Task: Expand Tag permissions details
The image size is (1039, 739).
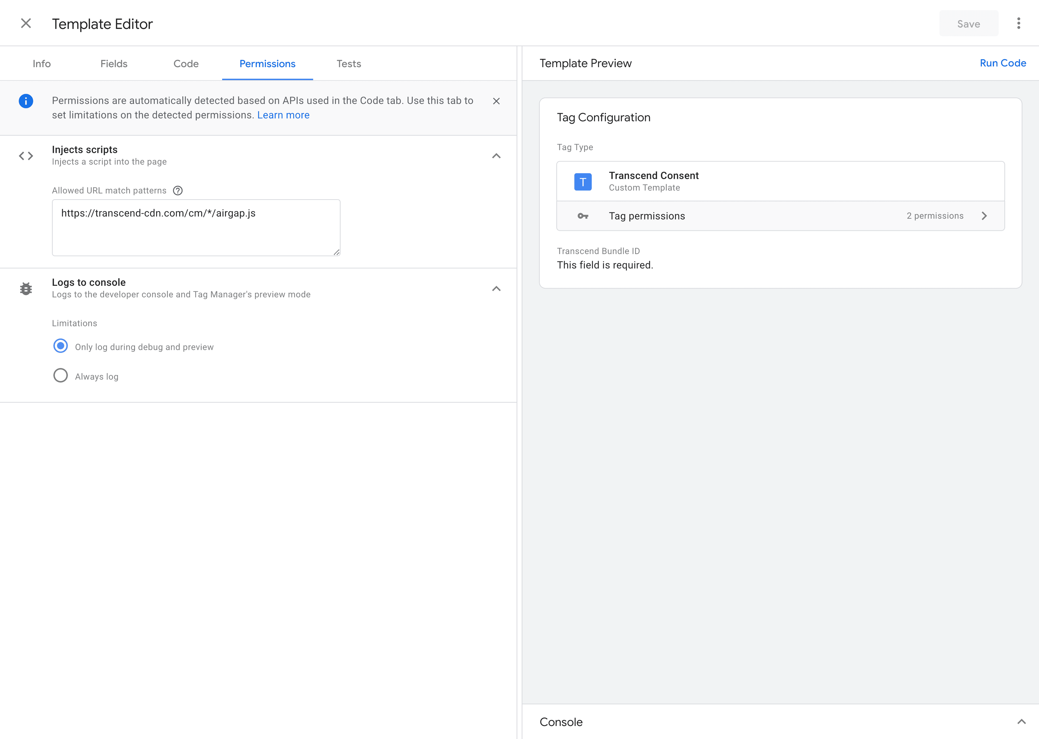Action: point(985,216)
